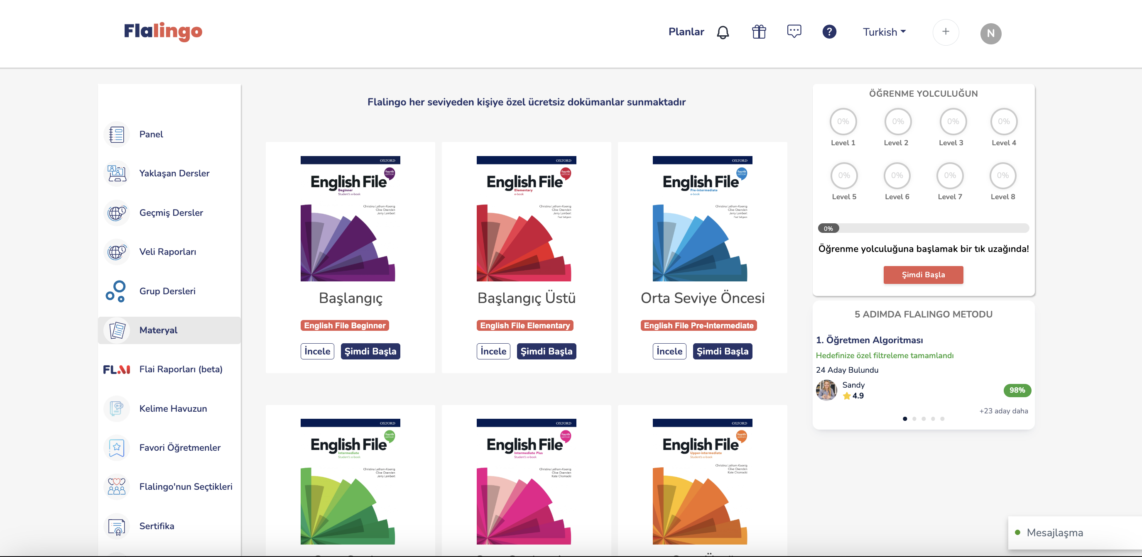Click the gift box icon
This screenshot has height=557, width=1142.
click(759, 32)
